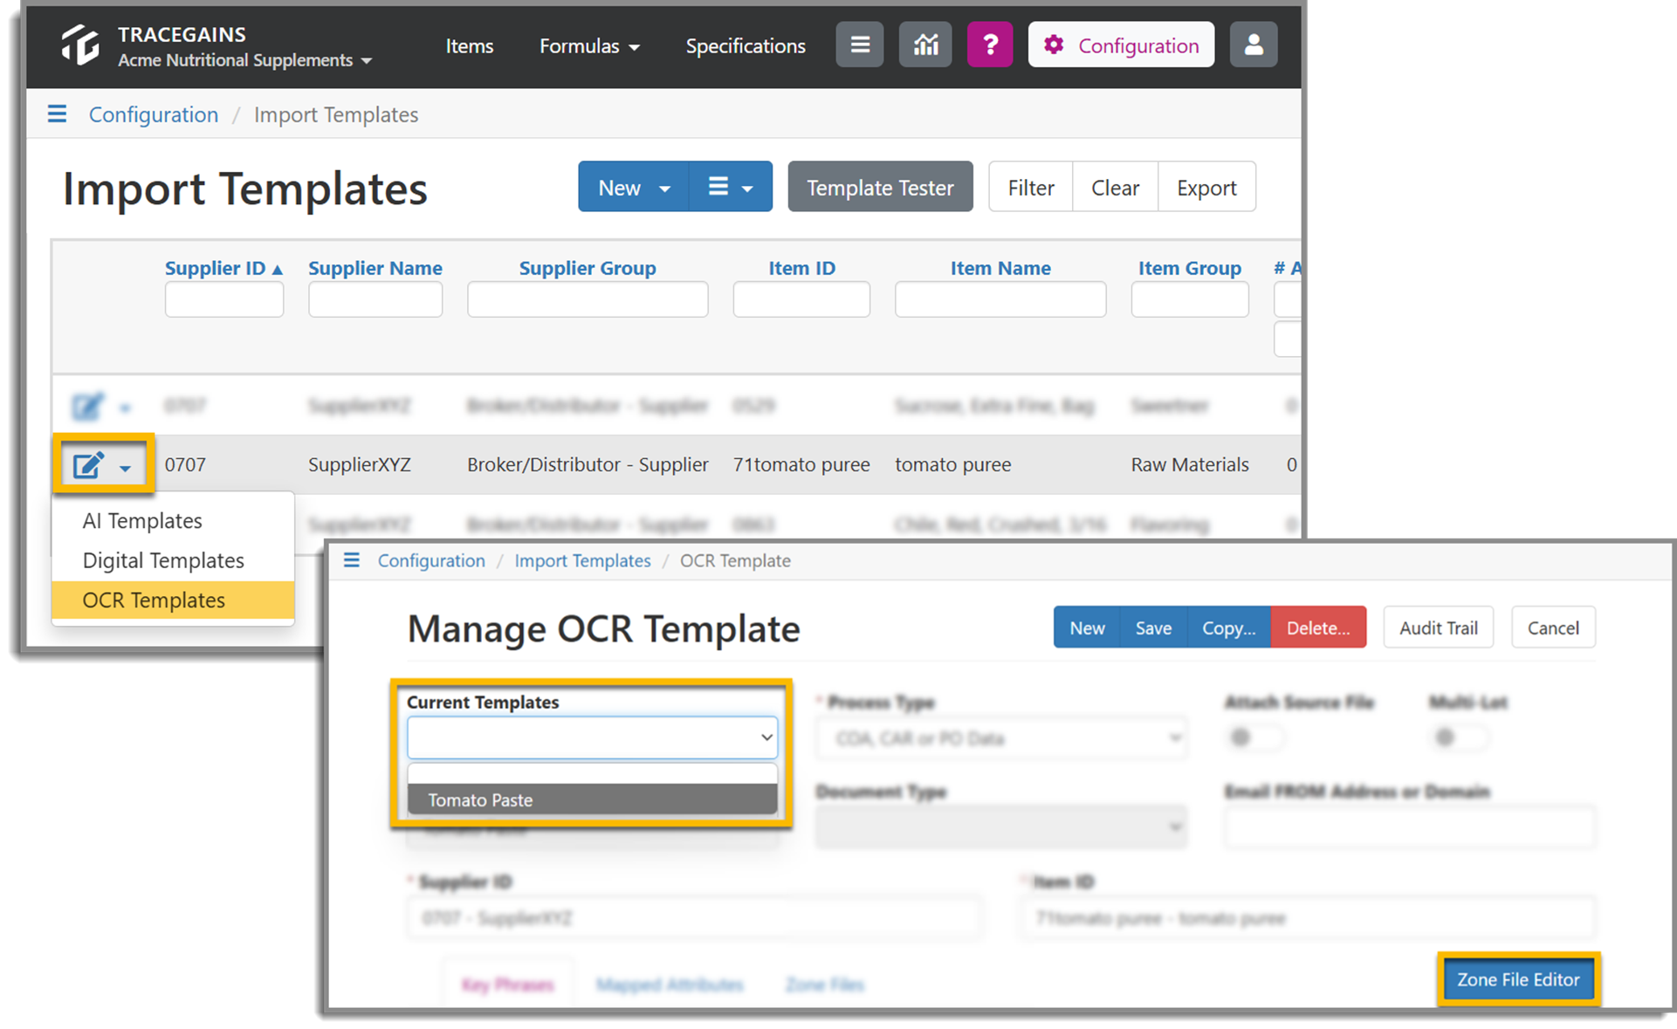The width and height of the screenshot is (1677, 1029).
Task: Open the Current Templates combo box
Action: click(592, 737)
